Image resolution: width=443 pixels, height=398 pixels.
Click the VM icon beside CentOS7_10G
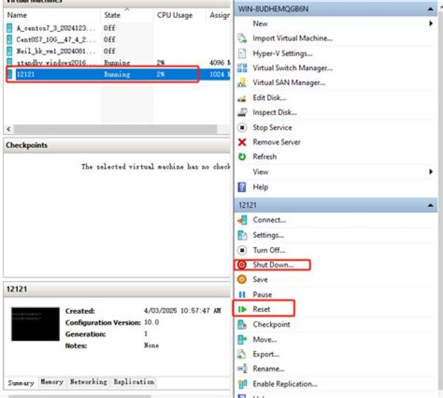pyautogui.click(x=10, y=39)
